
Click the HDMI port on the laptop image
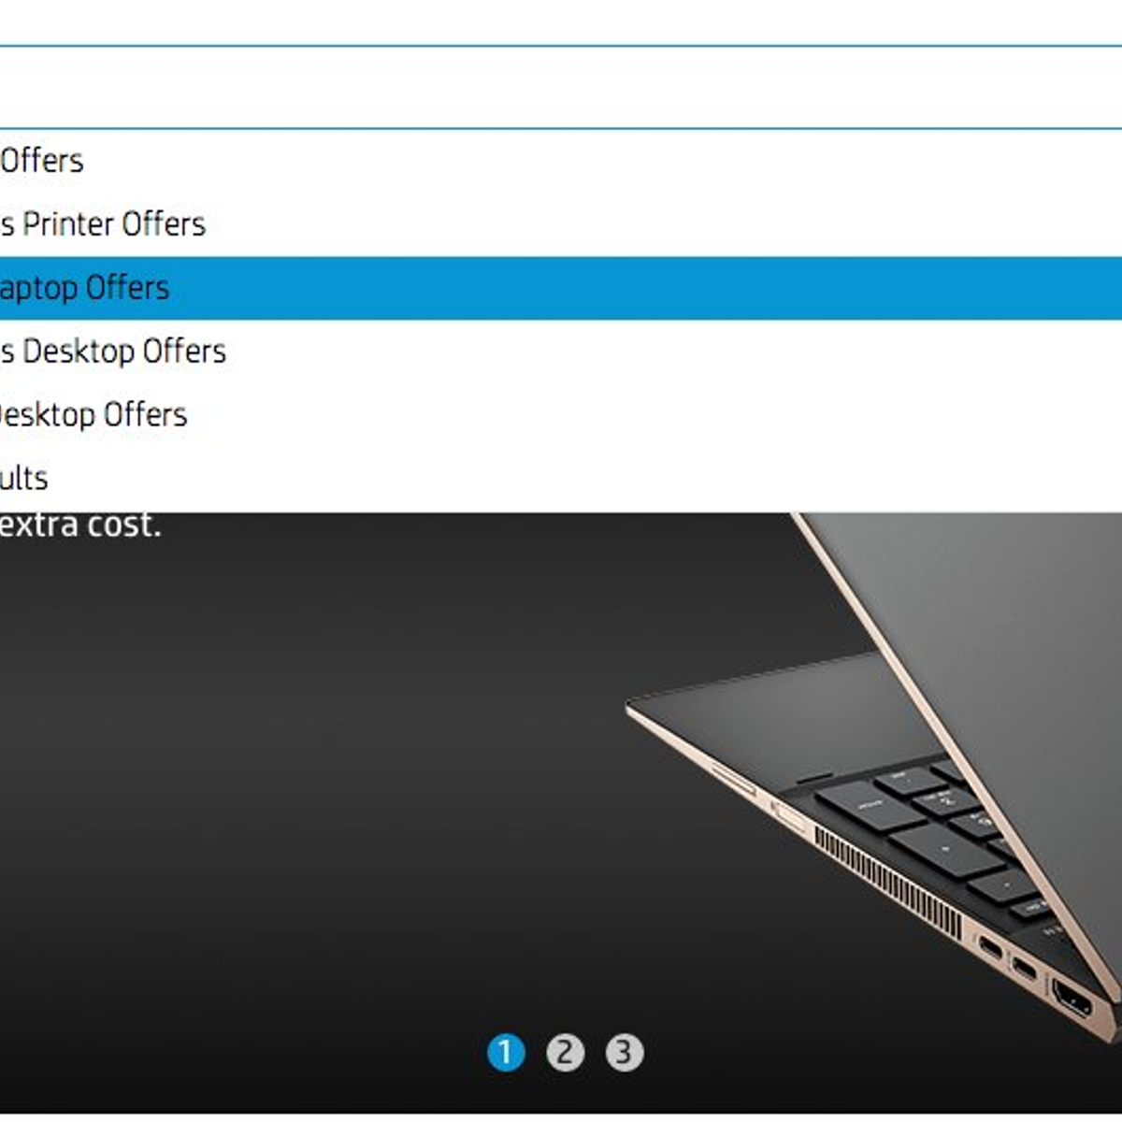pyautogui.click(x=1072, y=998)
